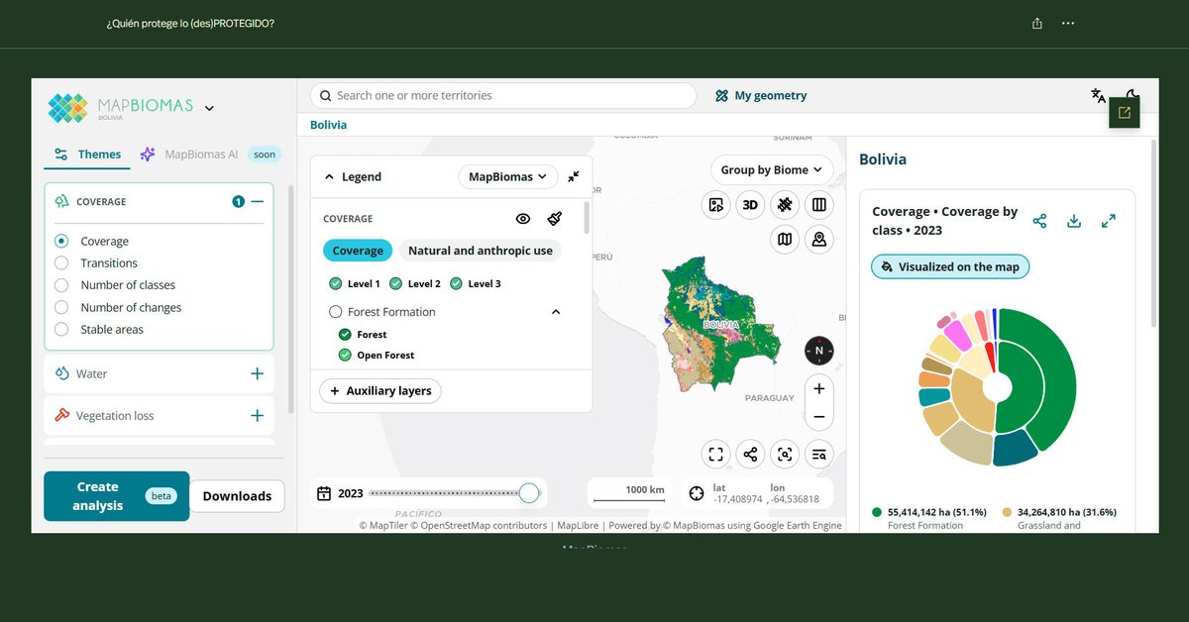Uncheck the Open Forest class checkbox
The height and width of the screenshot is (622, 1189).
coord(345,355)
